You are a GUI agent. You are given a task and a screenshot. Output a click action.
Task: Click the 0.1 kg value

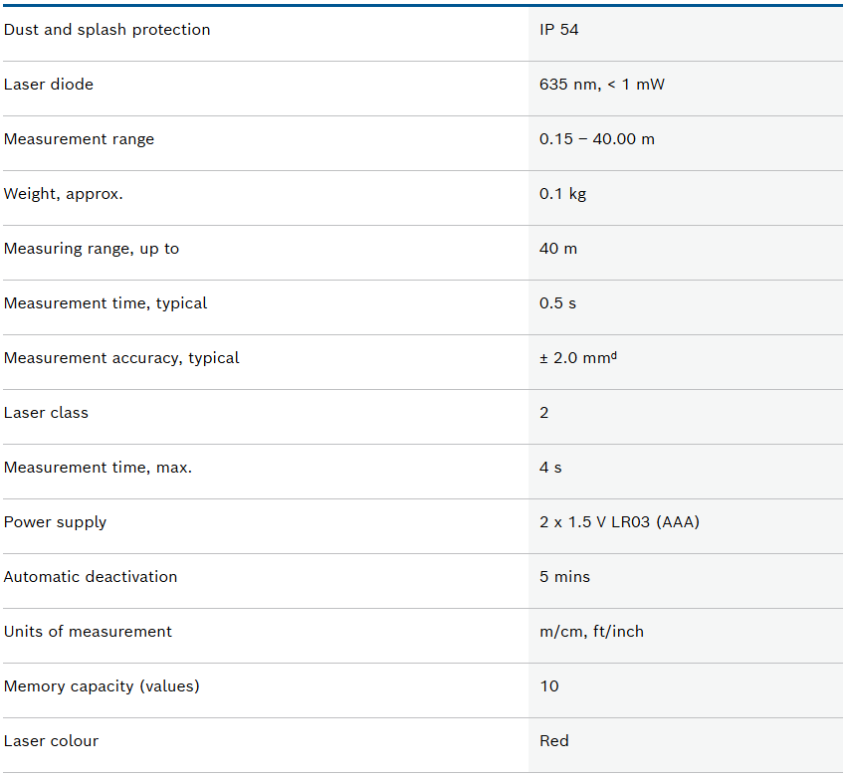[562, 194]
